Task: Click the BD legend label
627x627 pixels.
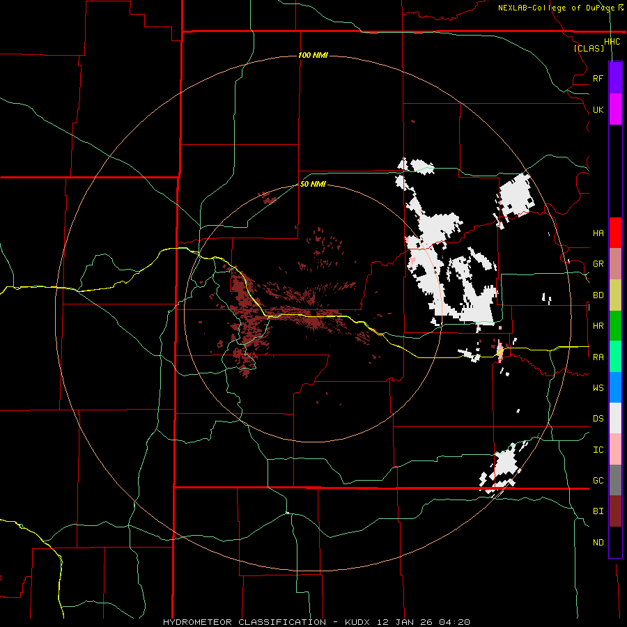Action: [x=598, y=295]
